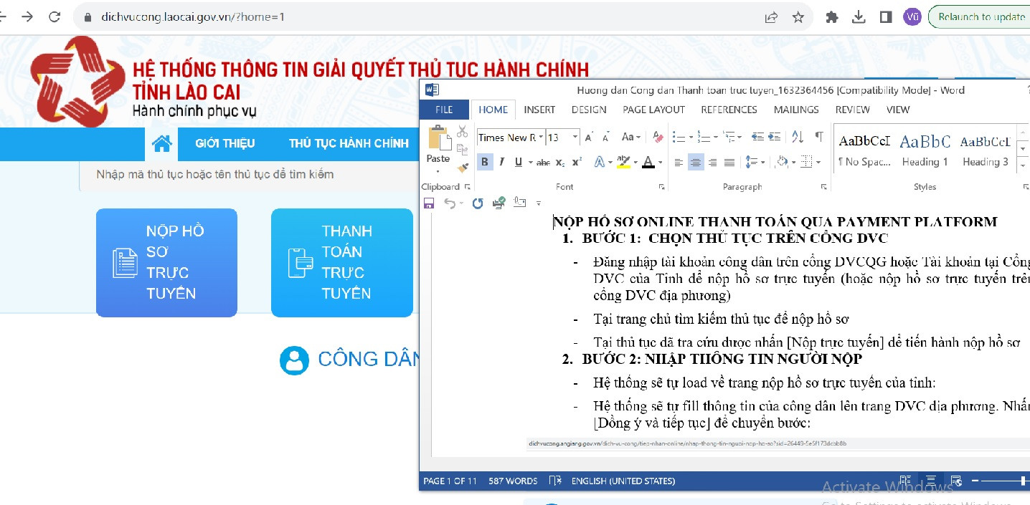This screenshot has width=1030, height=505.
Task: Open the Font Color dropdown arrow
Action: coord(660,163)
